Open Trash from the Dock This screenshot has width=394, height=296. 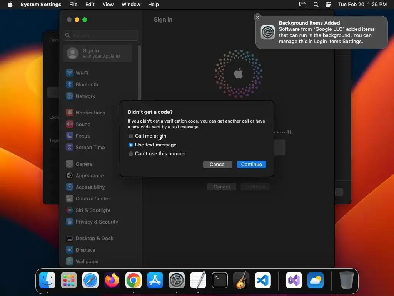pos(347,280)
